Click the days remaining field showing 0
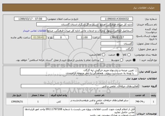The image size is (165, 116). click(x=61, y=37)
